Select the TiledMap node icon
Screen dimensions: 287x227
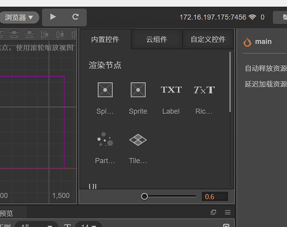pyautogui.click(x=138, y=139)
